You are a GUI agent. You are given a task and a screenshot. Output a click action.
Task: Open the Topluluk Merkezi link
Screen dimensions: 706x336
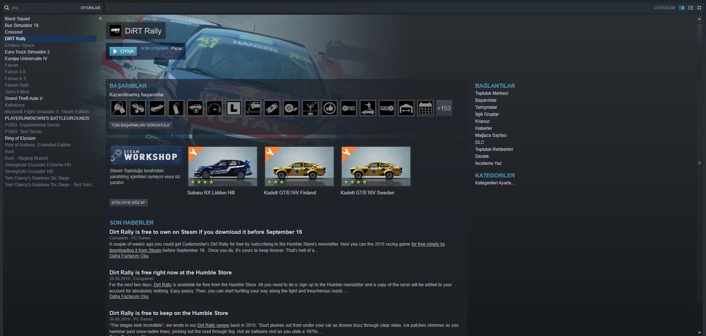click(x=492, y=93)
